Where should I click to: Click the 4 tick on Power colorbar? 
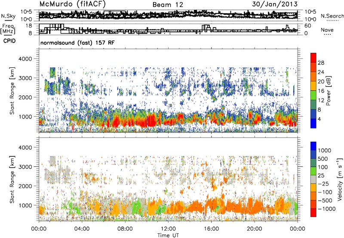point(319,119)
